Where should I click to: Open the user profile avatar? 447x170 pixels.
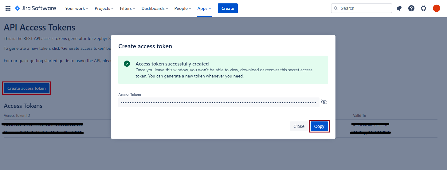(437, 8)
